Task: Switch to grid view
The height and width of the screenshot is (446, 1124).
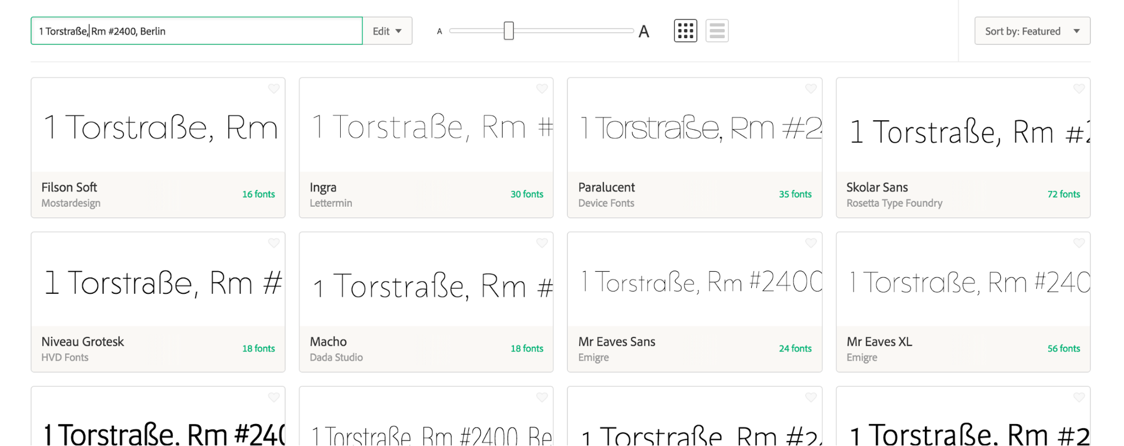Action: [685, 31]
